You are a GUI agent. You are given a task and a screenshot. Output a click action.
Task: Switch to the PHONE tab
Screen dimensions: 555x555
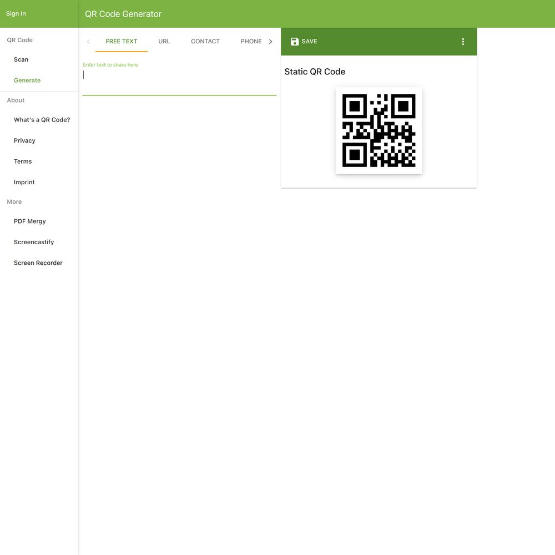(251, 42)
